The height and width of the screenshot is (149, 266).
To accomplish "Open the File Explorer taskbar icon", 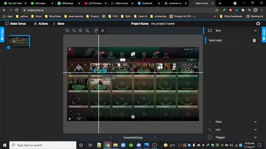I will 116,145.
